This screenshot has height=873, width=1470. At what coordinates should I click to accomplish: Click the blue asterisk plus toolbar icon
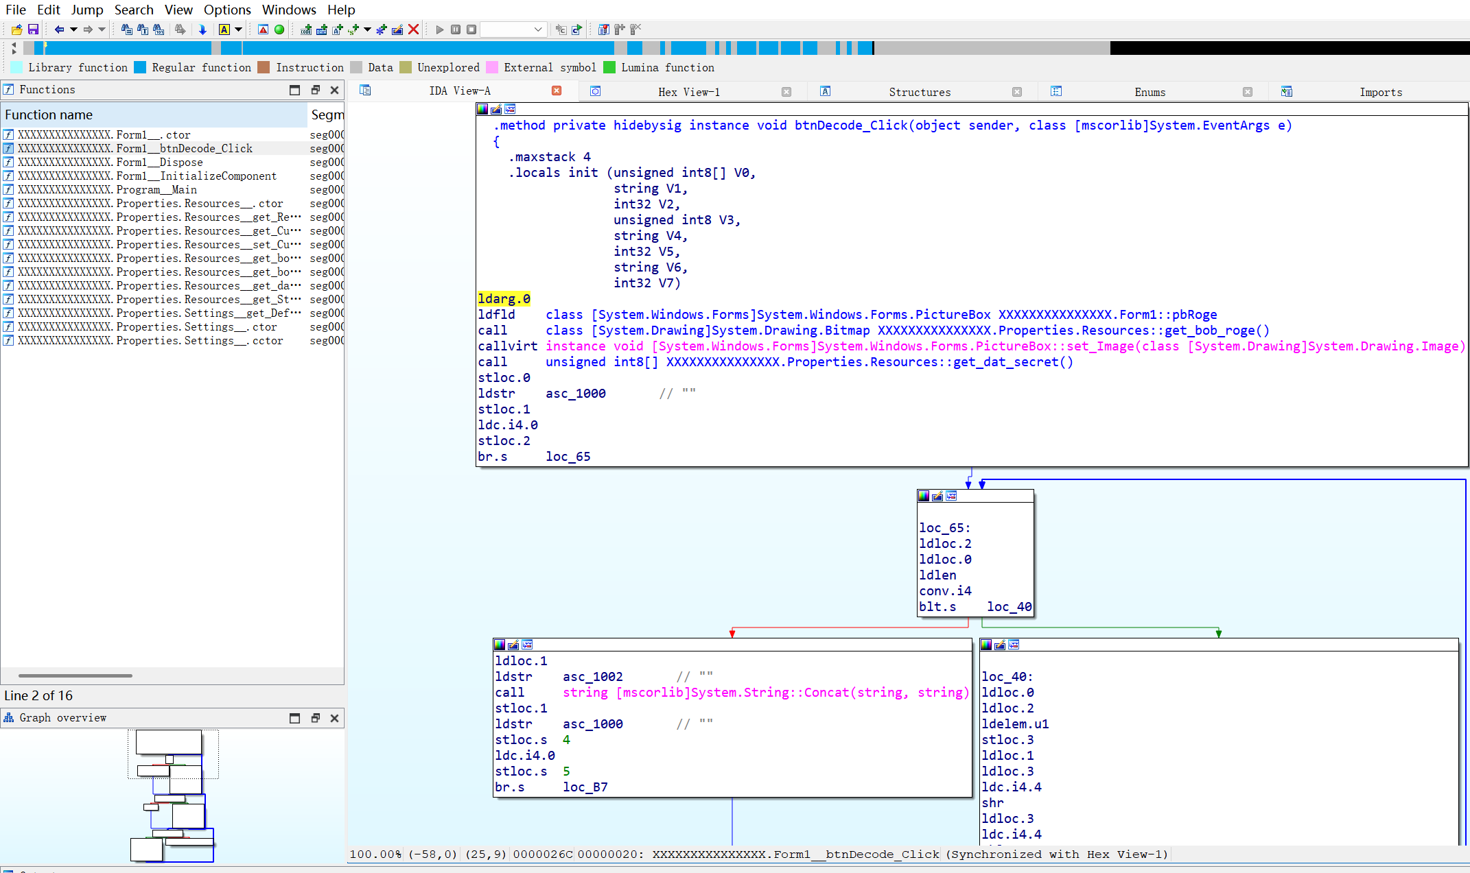point(382,29)
